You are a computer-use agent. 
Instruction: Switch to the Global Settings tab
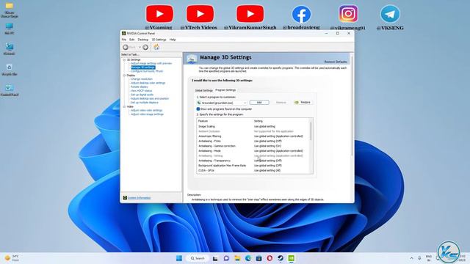pos(204,90)
